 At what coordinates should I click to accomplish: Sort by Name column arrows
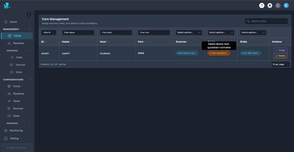pyautogui.click(x=71, y=42)
